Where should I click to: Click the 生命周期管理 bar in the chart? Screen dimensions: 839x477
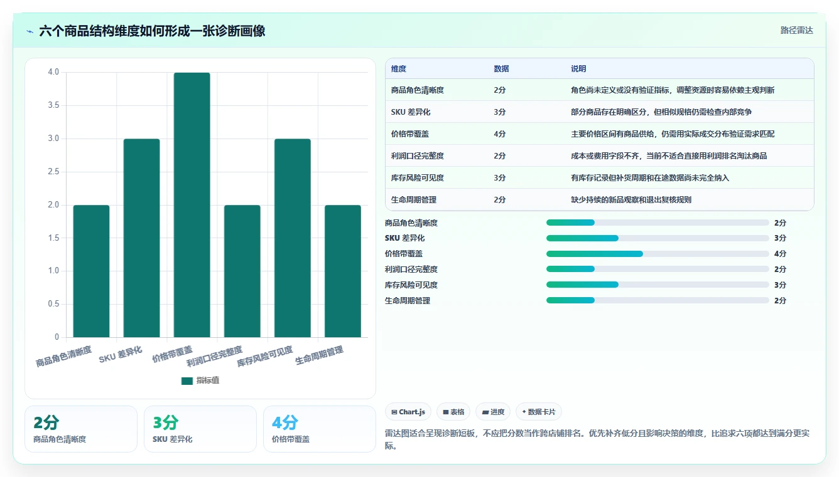tap(343, 271)
